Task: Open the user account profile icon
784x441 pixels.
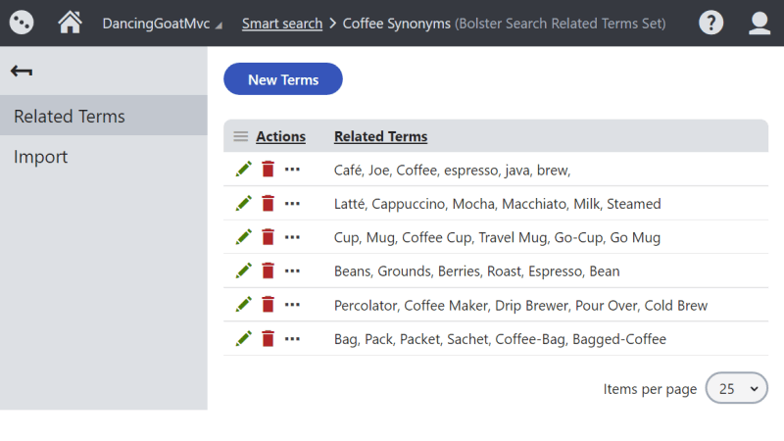Action: click(x=759, y=23)
